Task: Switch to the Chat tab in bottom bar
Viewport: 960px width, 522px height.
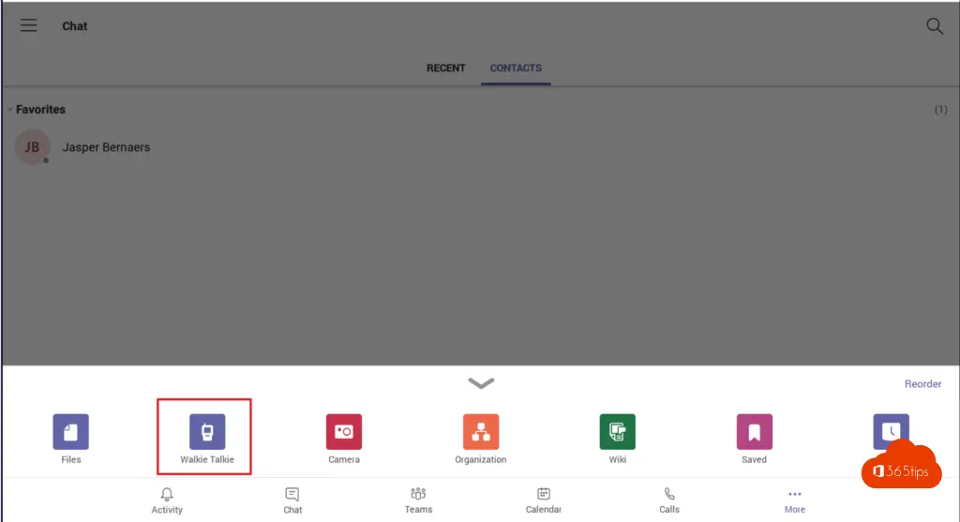Action: tap(292, 500)
